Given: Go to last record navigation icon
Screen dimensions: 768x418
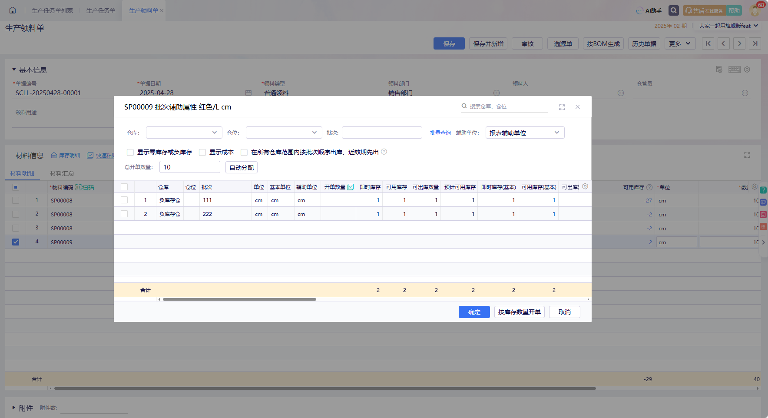Looking at the screenshot, I should tap(755, 43).
